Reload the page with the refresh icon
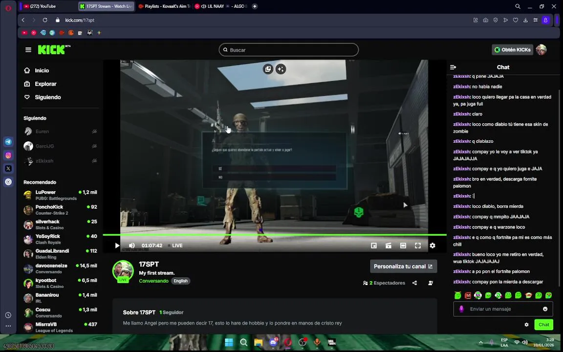 click(x=45, y=20)
